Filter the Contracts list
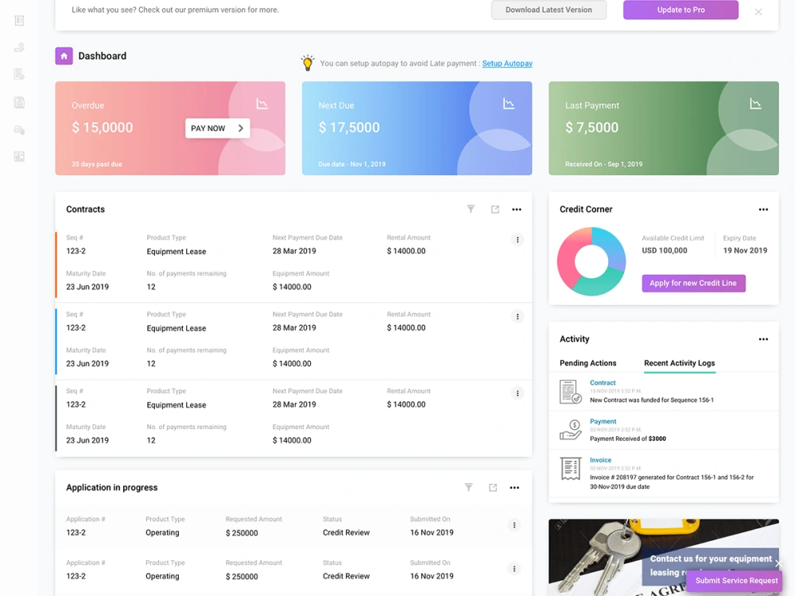The image size is (795, 596). pos(471,209)
